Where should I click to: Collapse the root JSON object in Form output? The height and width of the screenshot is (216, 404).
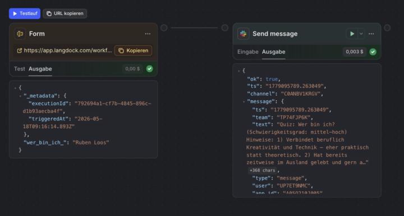tap(15, 88)
